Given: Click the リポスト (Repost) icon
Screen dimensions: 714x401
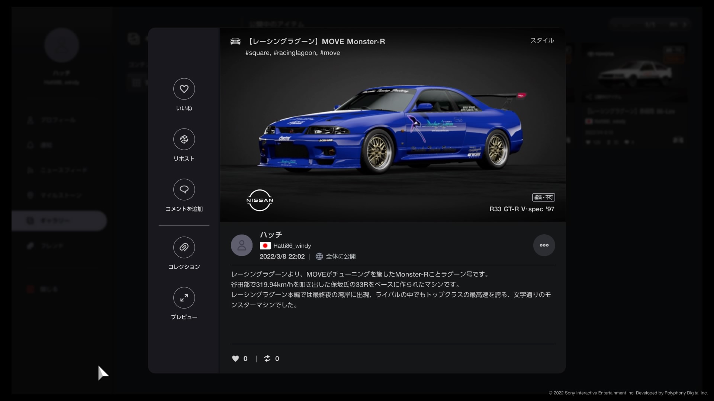Looking at the screenshot, I should coord(184,139).
